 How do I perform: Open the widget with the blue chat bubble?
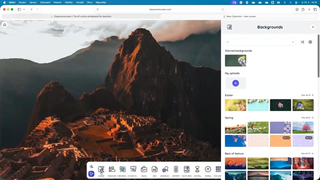click(x=165, y=169)
